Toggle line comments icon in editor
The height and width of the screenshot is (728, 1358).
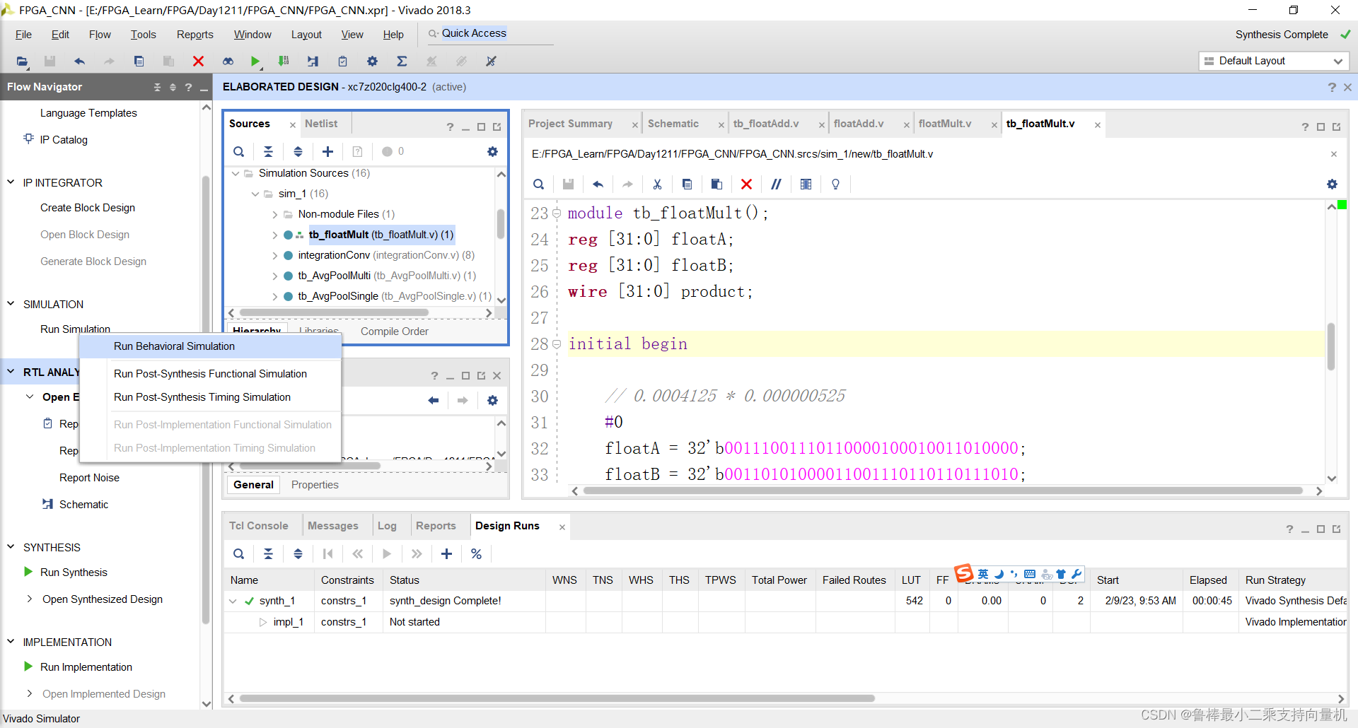(x=776, y=184)
